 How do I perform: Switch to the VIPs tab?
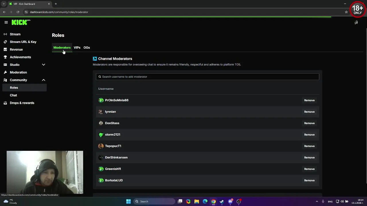pyautogui.click(x=77, y=47)
